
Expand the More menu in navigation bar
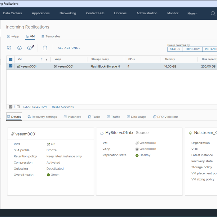[x=193, y=13]
